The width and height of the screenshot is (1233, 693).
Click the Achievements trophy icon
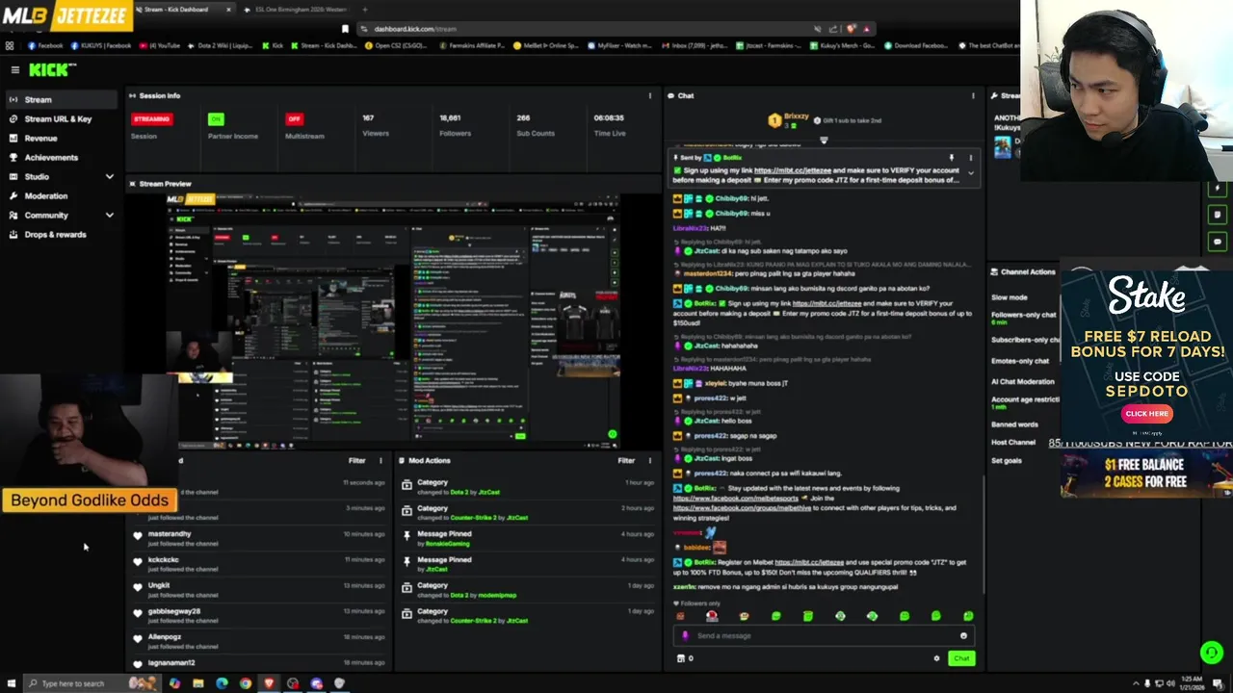(13, 157)
